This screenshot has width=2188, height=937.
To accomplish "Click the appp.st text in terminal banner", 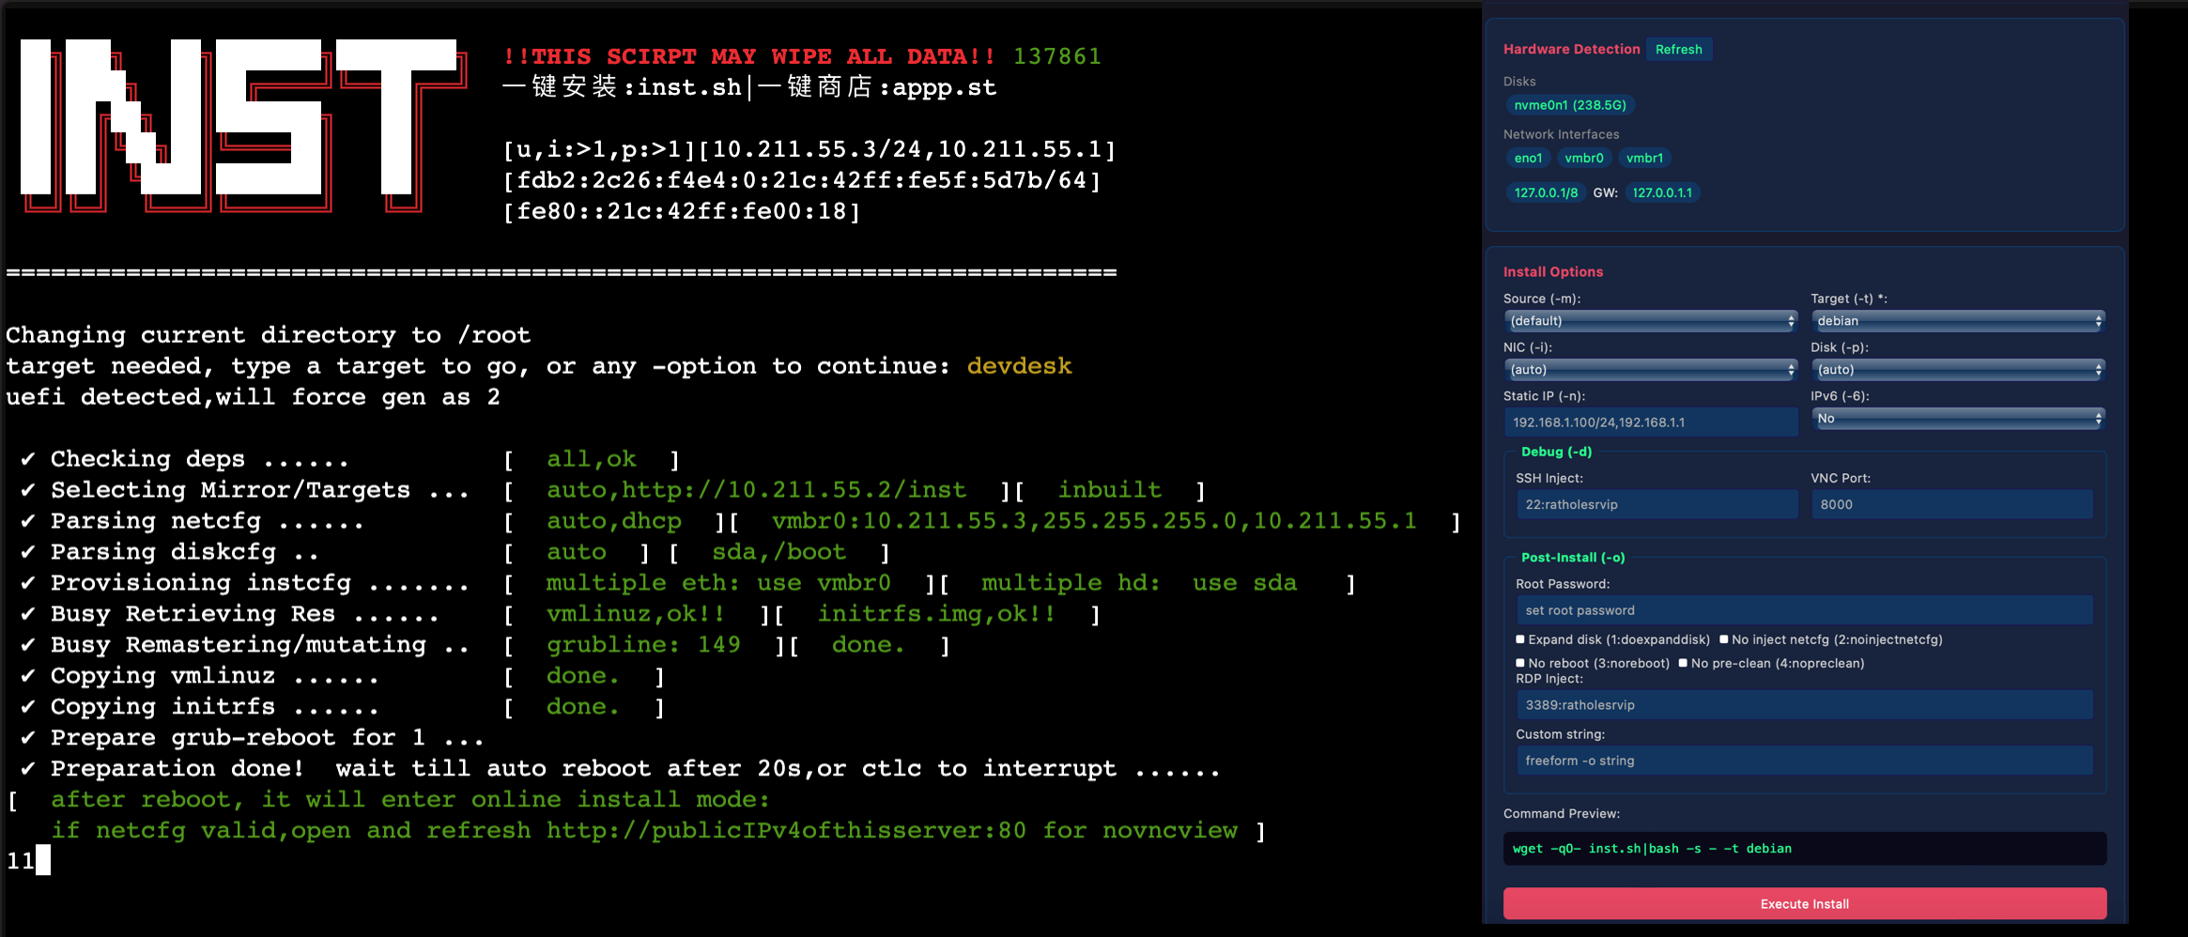I will tap(944, 87).
